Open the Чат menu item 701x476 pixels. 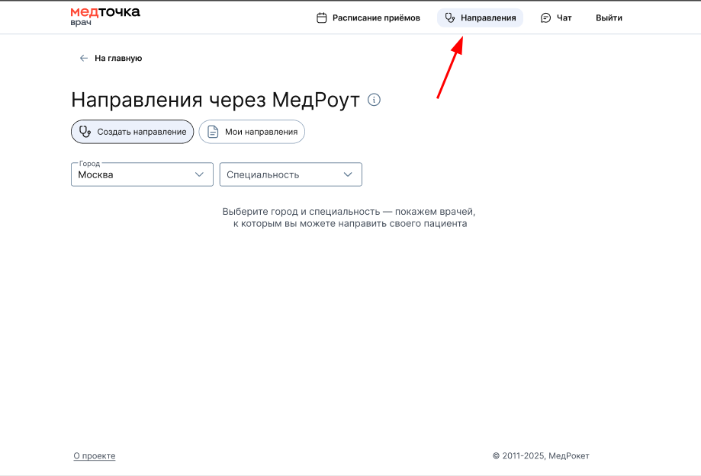click(x=564, y=18)
